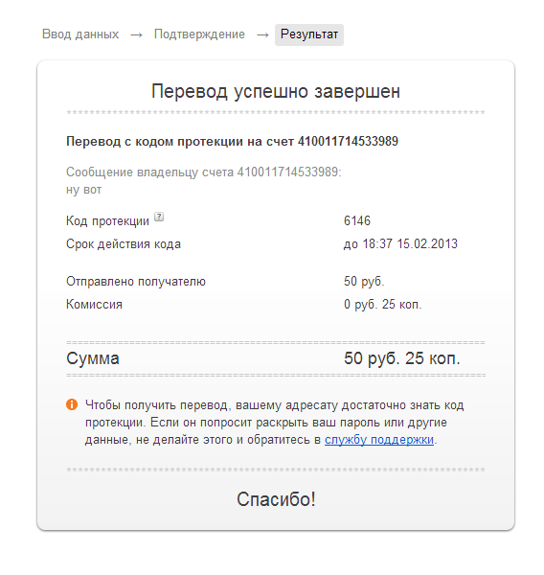Image resolution: width=544 pixels, height=575 pixels.
Task: Click the Срок действия кода label
Action: [x=124, y=244]
